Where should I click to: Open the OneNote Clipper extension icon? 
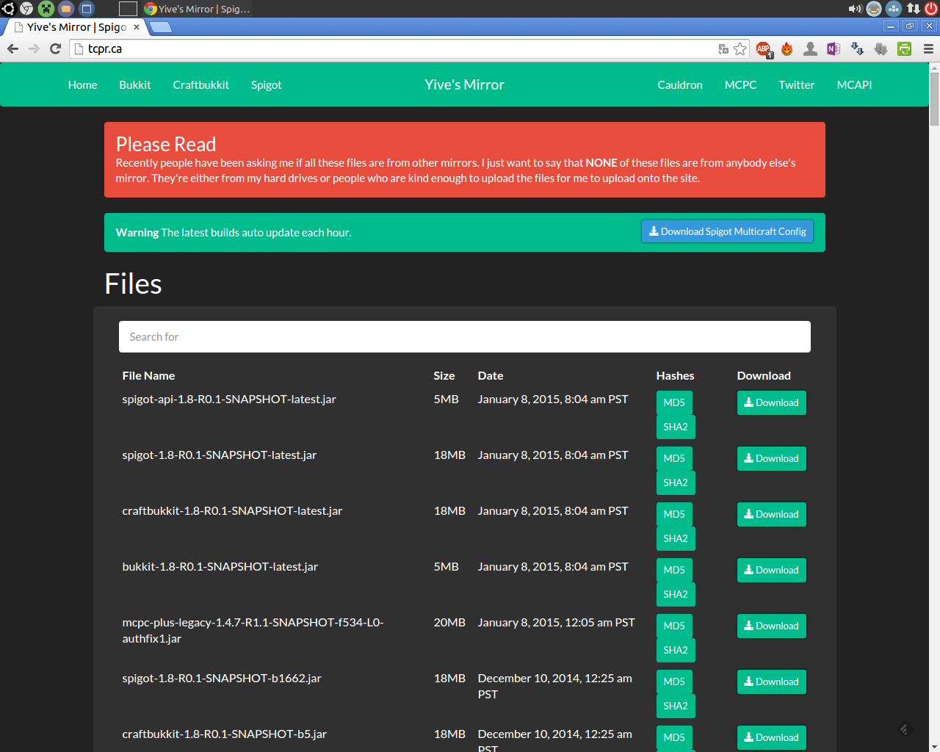click(833, 48)
